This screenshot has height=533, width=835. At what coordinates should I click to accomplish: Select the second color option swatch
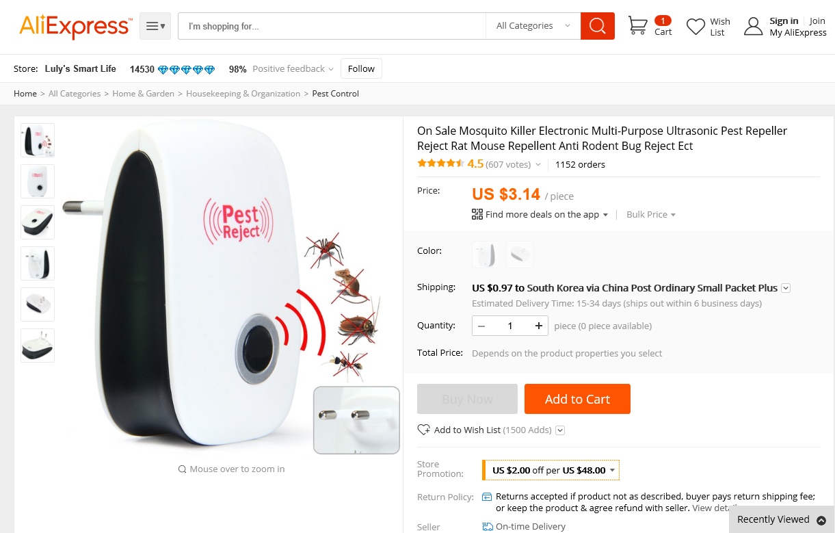point(520,255)
